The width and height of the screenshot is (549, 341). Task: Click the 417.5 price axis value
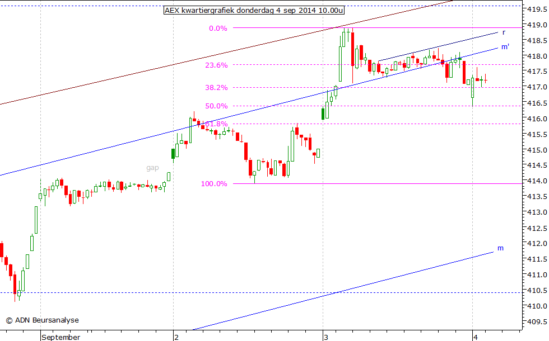pos(537,72)
